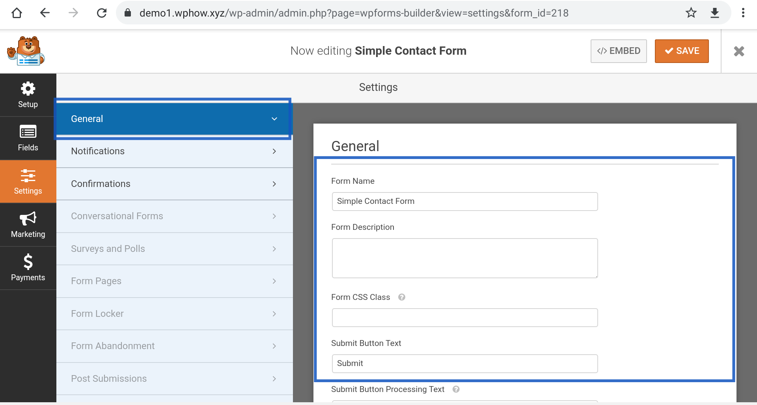Go forward using browser forward arrow
The width and height of the screenshot is (757, 405).
[x=73, y=13]
